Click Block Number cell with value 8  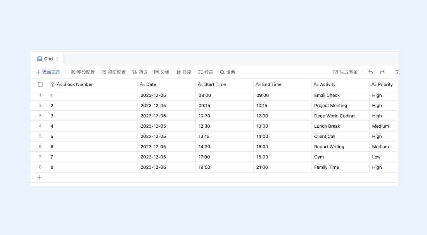93,167
